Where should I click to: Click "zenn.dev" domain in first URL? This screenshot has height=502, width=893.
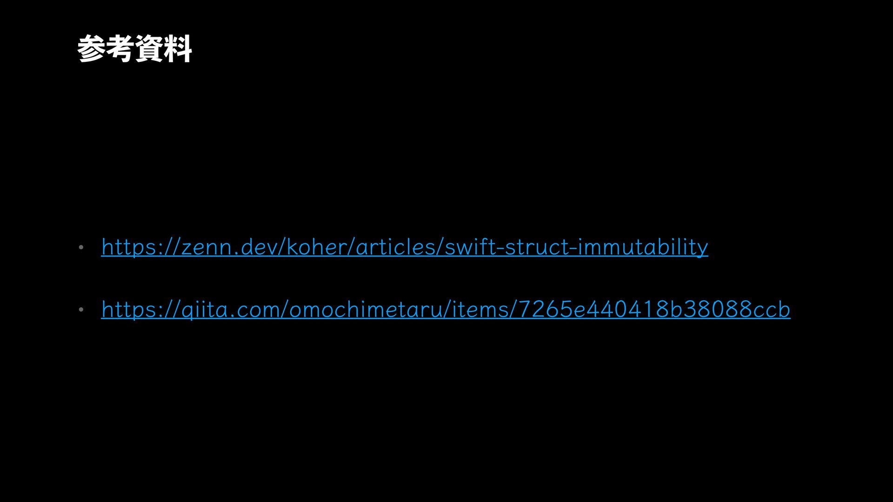[x=228, y=247]
